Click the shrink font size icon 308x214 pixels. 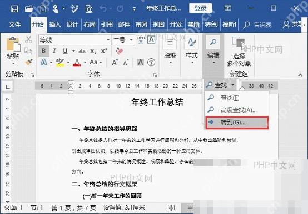coord(126,63)
